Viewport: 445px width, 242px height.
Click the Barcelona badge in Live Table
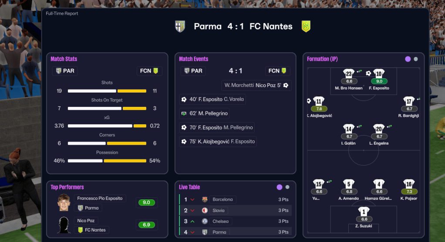(205, 199)
